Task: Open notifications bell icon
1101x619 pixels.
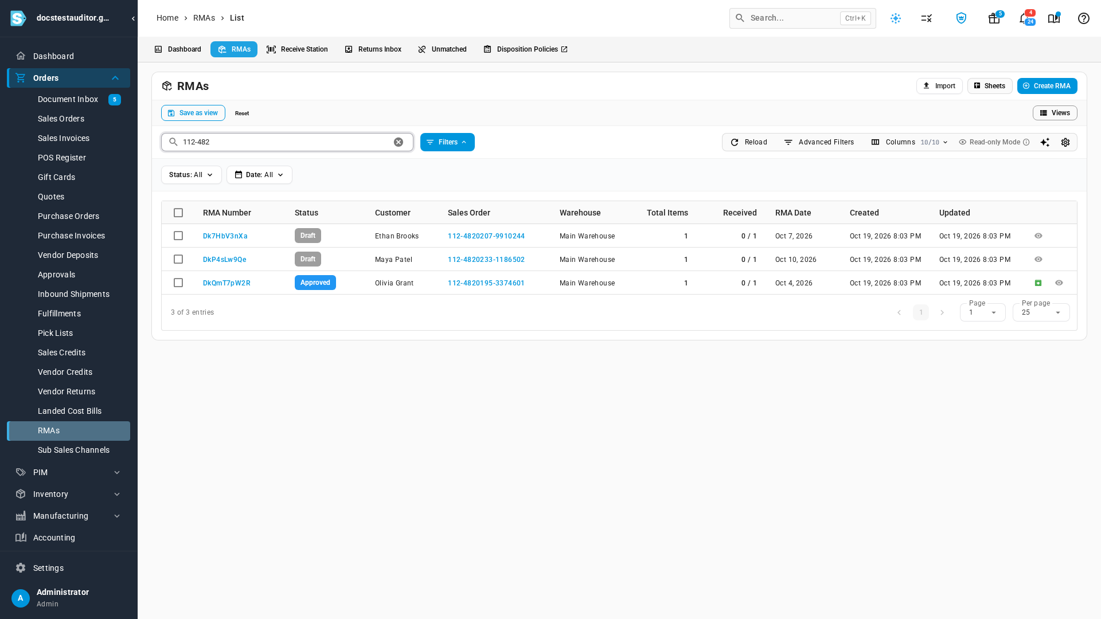Action: (1025, 18)
